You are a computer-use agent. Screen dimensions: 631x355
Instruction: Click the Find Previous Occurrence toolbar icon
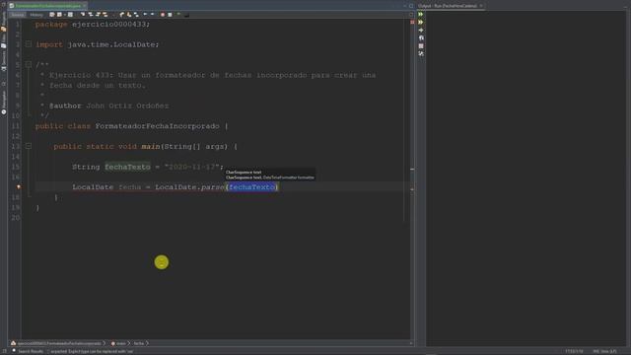coord(90,15)
